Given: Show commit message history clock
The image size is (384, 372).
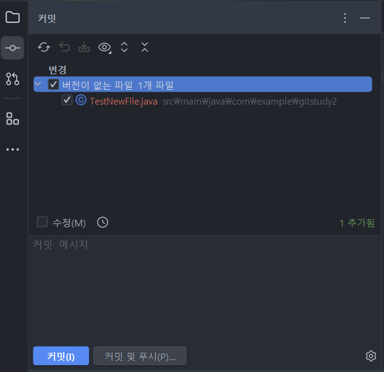Looking at the screenshot, I should coord(103,222).
